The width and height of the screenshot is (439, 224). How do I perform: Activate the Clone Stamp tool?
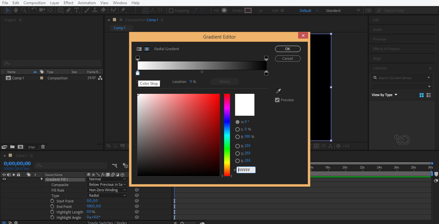pyautogui.click(x=95, y=10)
